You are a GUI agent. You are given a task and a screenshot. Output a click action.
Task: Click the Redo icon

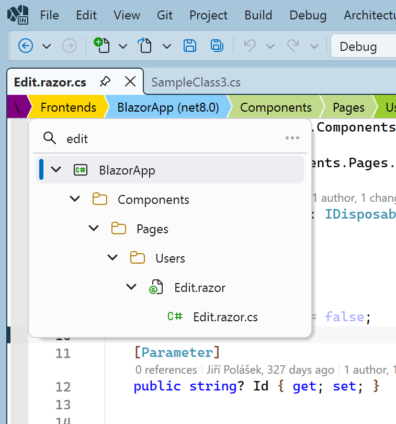(x=293, y=46)
